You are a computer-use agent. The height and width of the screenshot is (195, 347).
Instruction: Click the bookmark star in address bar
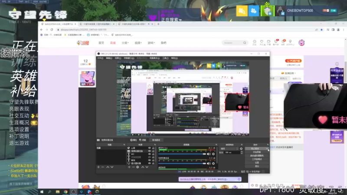[321, 29]
